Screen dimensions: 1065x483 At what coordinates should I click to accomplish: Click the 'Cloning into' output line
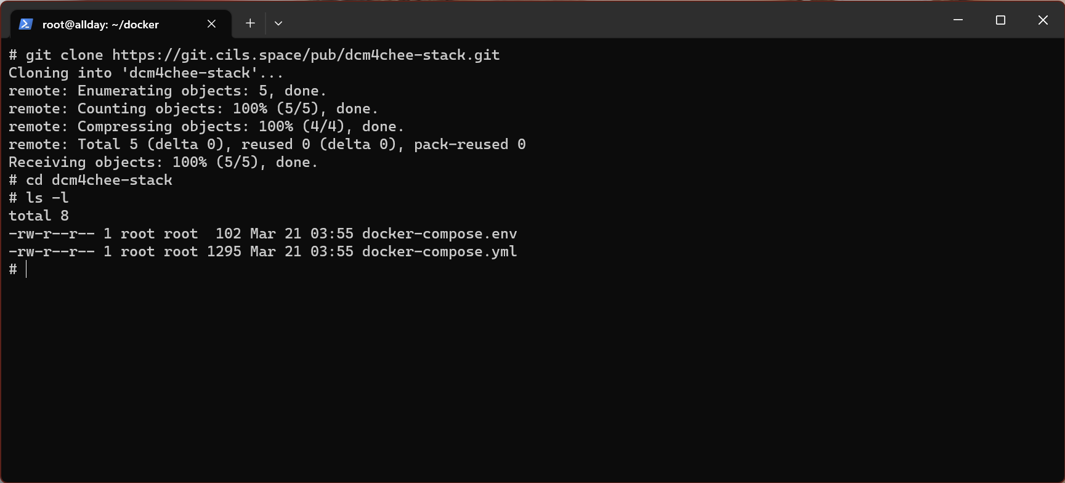pyautogui.click(x=145, y=73)
